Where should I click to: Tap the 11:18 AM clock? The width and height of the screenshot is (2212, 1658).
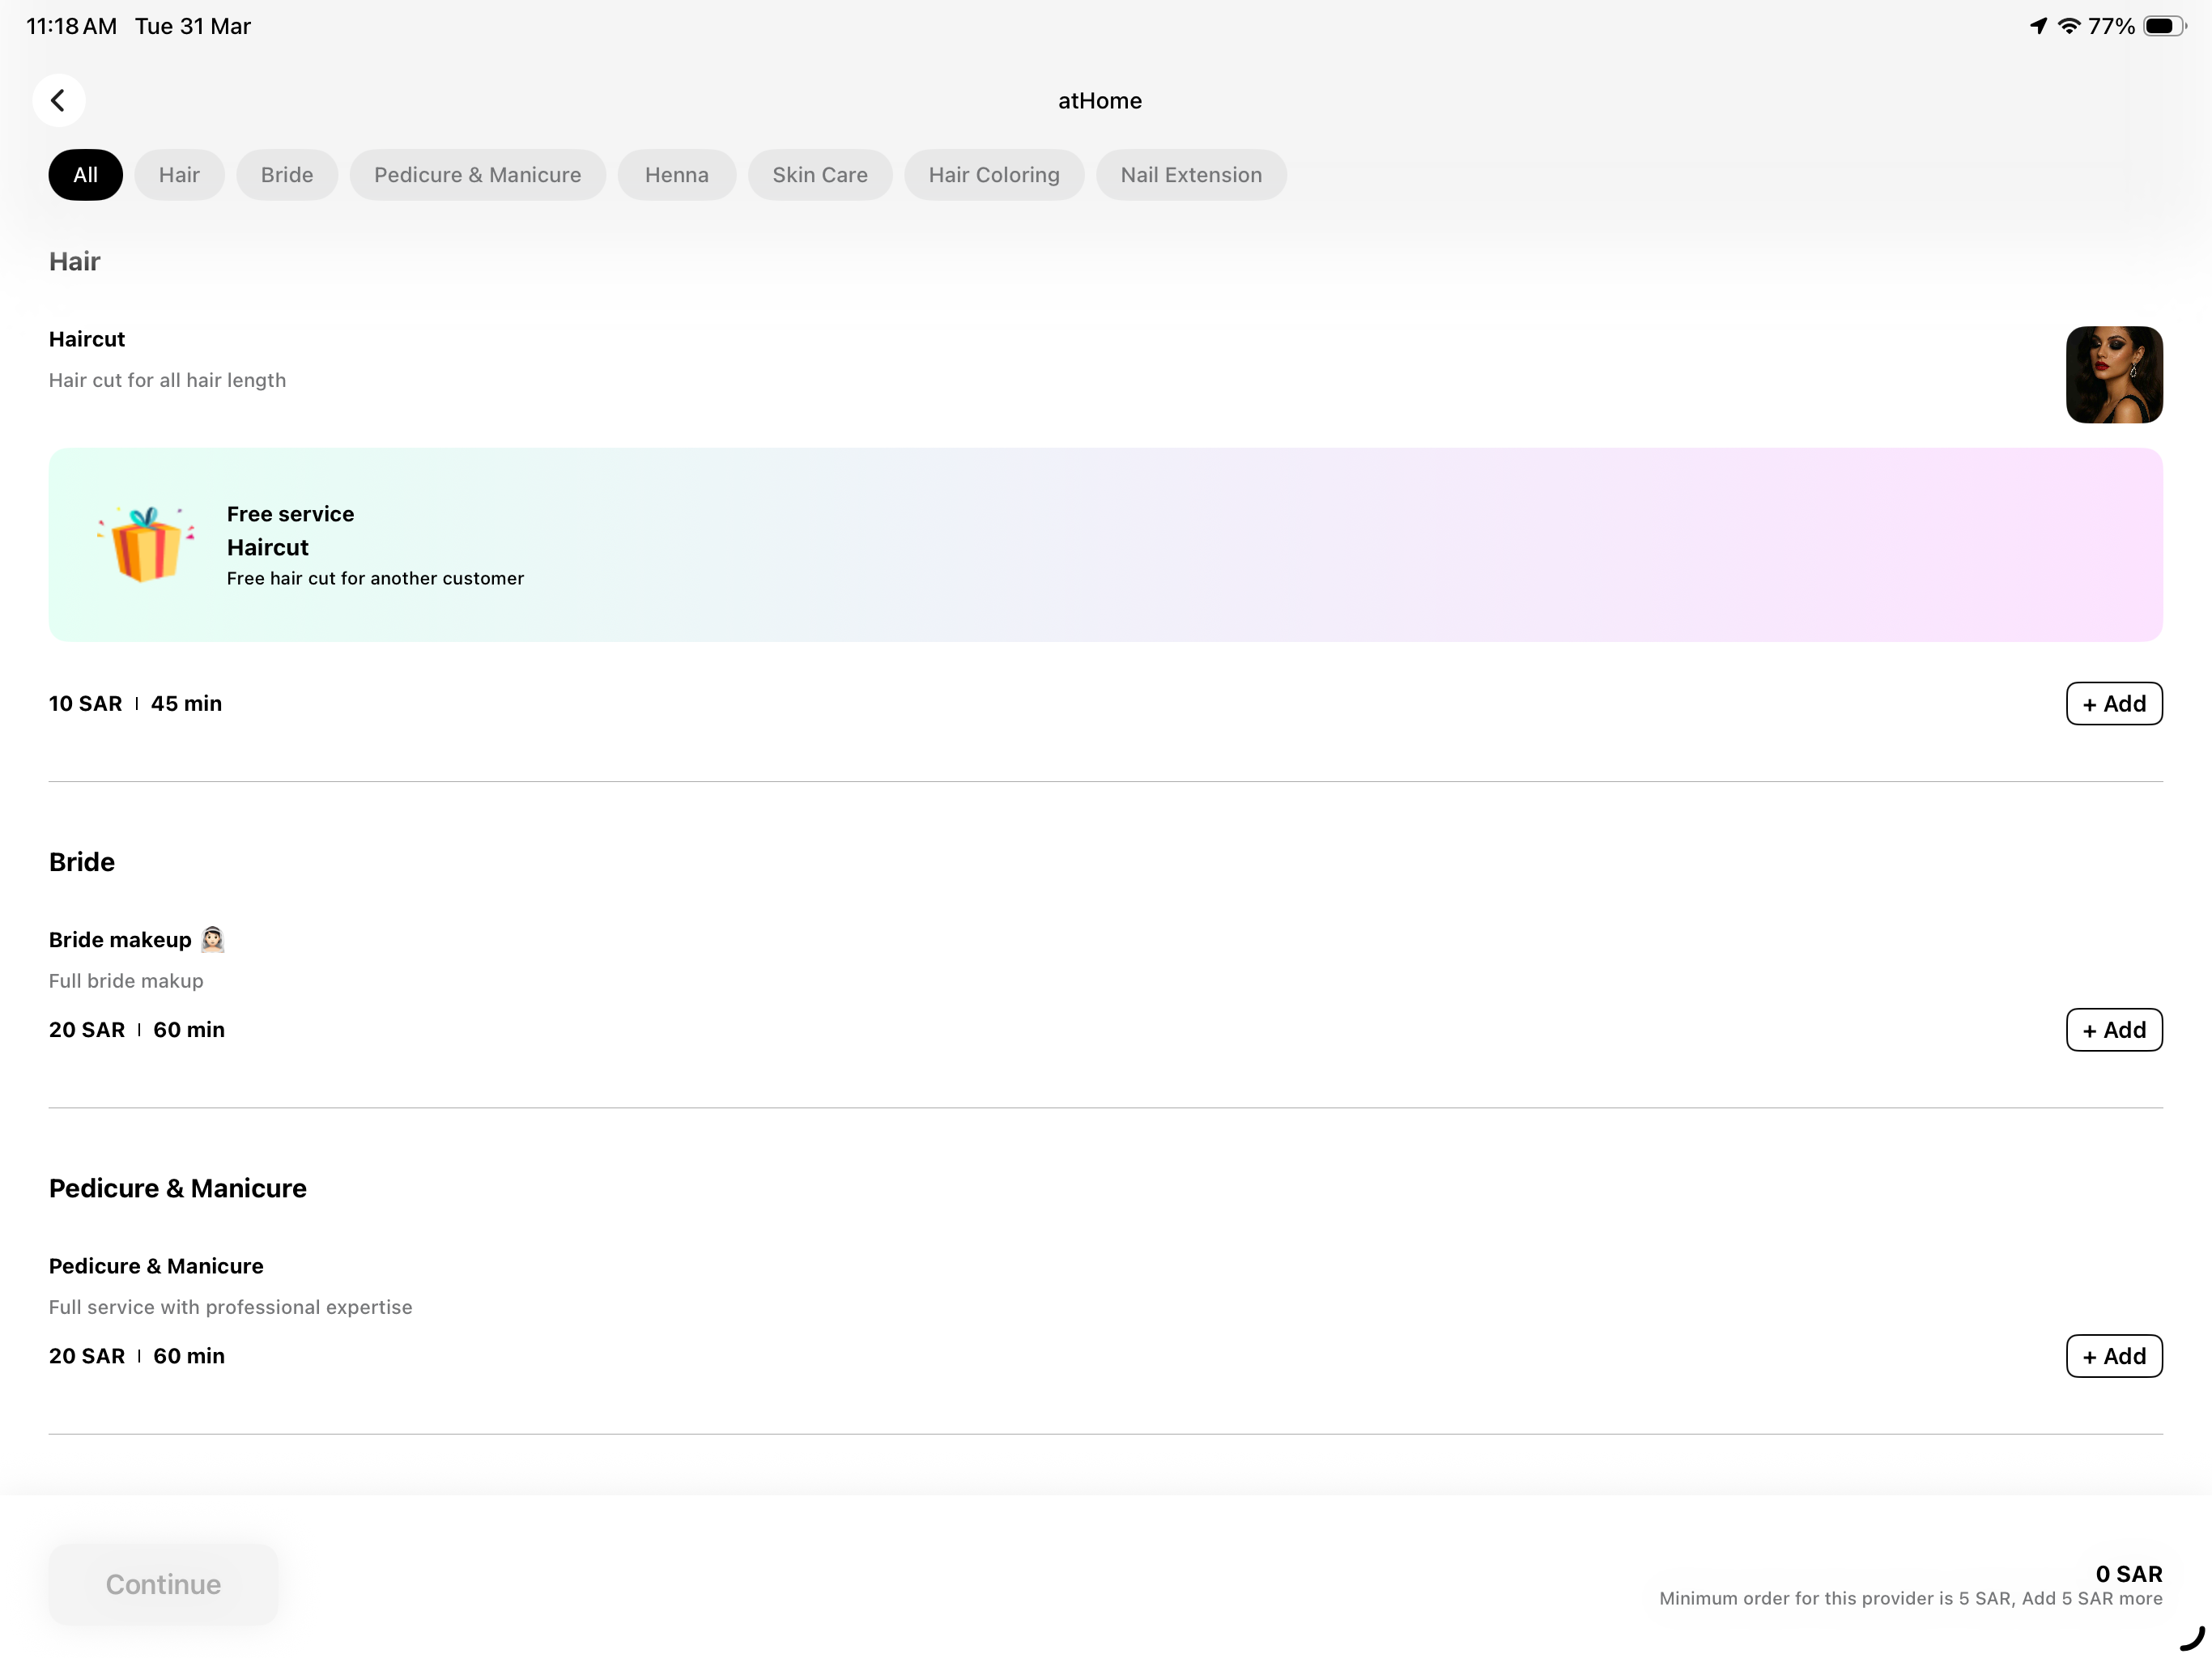(71, 26)
